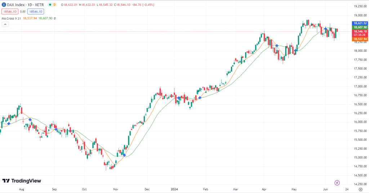
Task: Click the DAX Index symbol logo
Action: point(4,5)
